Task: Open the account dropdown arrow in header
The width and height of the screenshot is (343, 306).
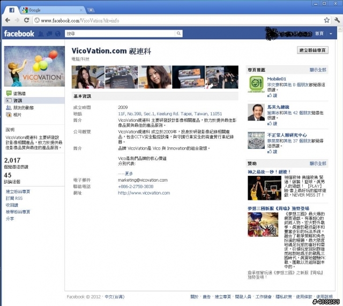Action: pos(331,34)
